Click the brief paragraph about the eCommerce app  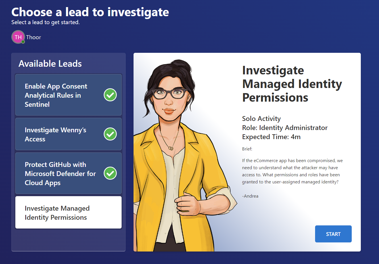pos(292,171)
